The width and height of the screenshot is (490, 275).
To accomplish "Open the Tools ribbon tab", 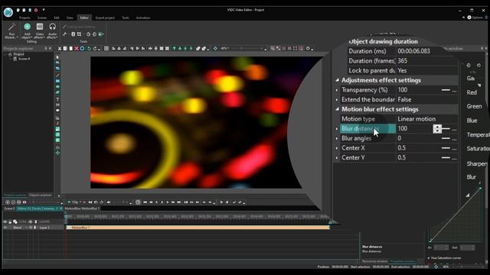I will [126, 18].
